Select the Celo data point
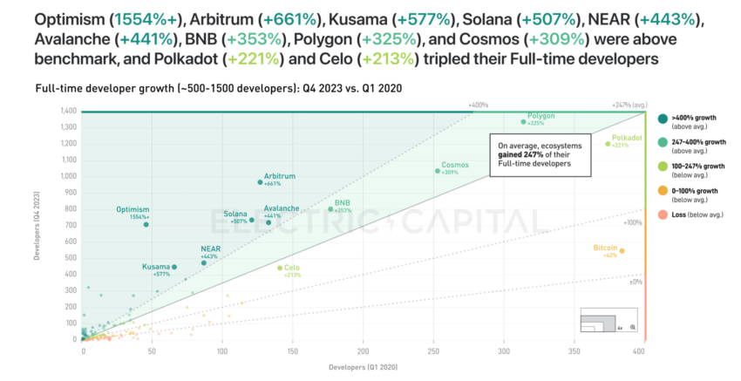The width and height of the screenshot is (741, 381). (280, 268)
